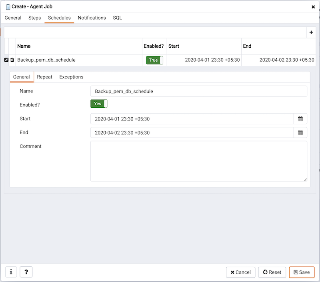This screenshot has width=320, height=282.
Task: Click into the End datetime field
Action: [x=192, y=133]
